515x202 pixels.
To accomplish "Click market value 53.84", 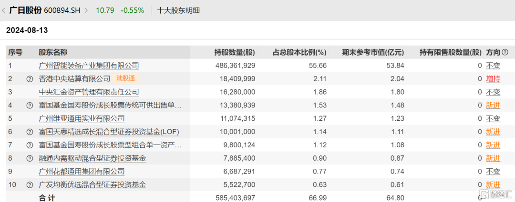I will pyautogui.click(x=396, y=66).
